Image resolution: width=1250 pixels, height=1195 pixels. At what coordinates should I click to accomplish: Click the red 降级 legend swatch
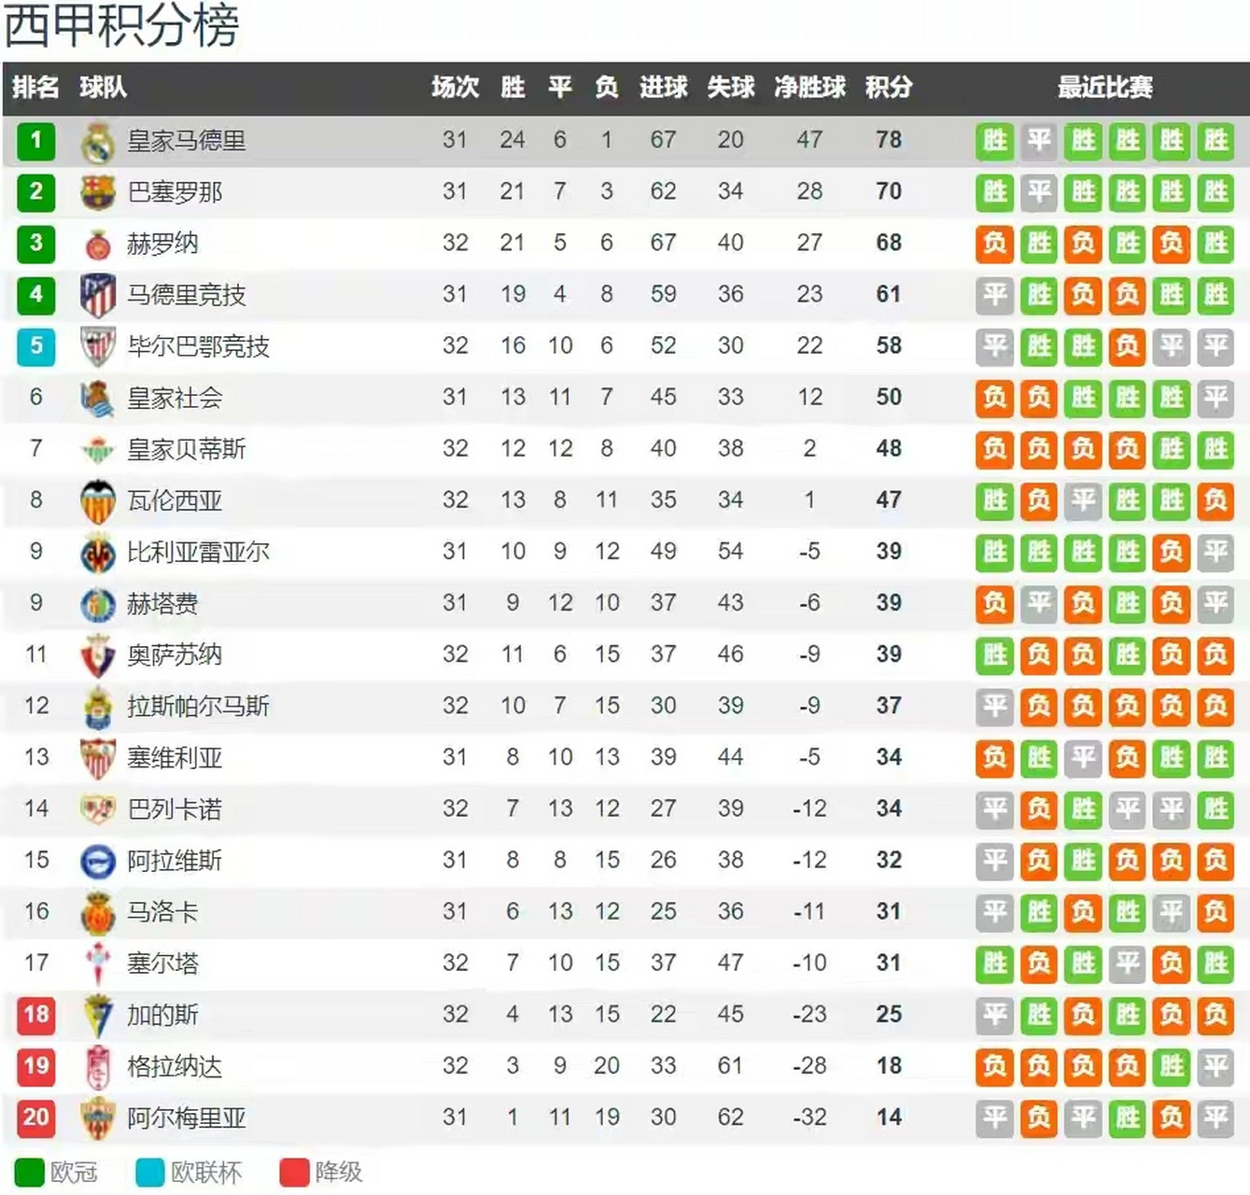tap(294, 1173)
